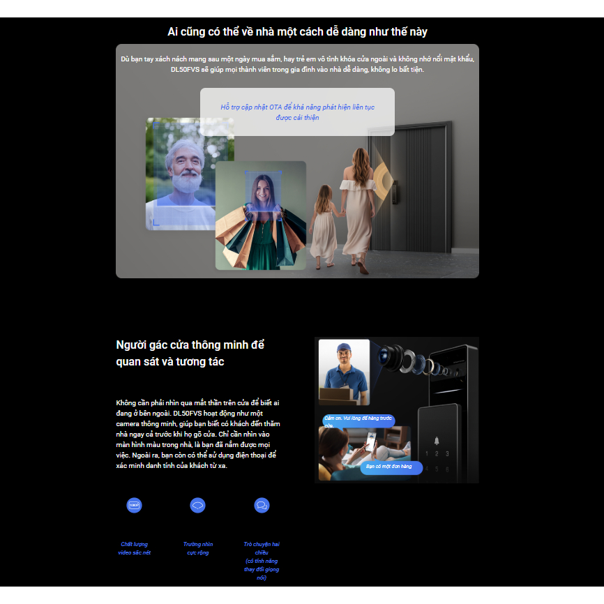Click the mother and daughter walking to the door
Viewport: 604px width, 604px height.
click(x=345, y=209)
